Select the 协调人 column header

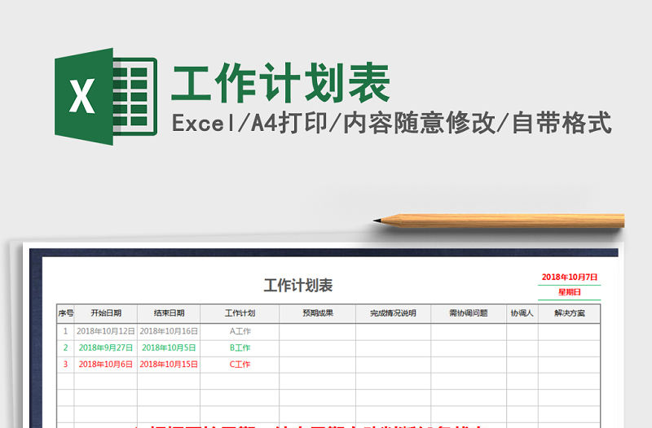pyautogui.click(x=522, y=312)
